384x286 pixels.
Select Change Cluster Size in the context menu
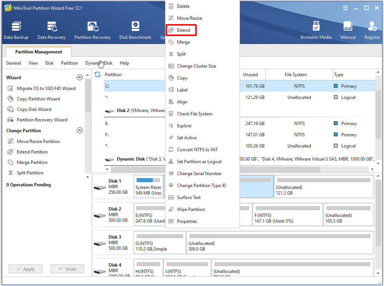202,66
